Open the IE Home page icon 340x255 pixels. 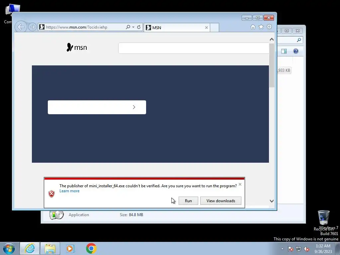253,27
